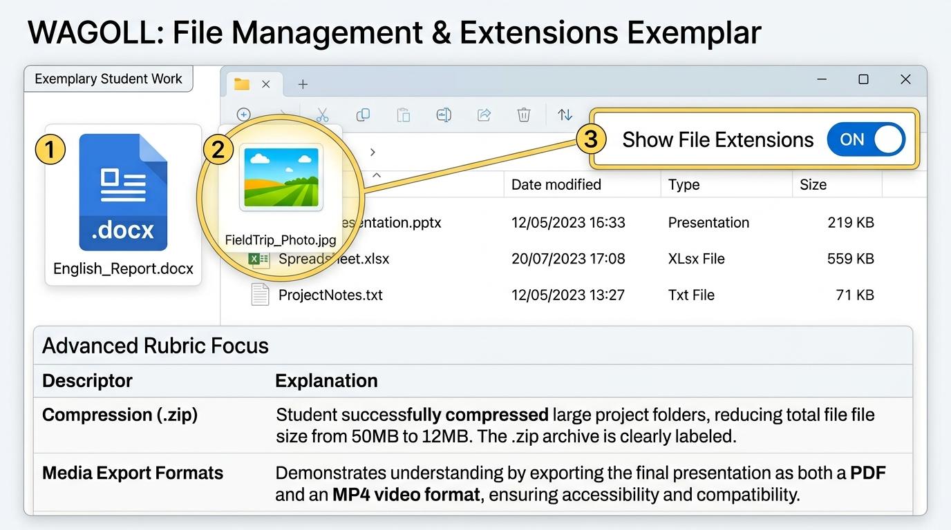Image resolution: width=951 pixels, height=530 pixels.
Task: Click the ProjectNotes.txt document icon
Action: [x=260, y=295]
